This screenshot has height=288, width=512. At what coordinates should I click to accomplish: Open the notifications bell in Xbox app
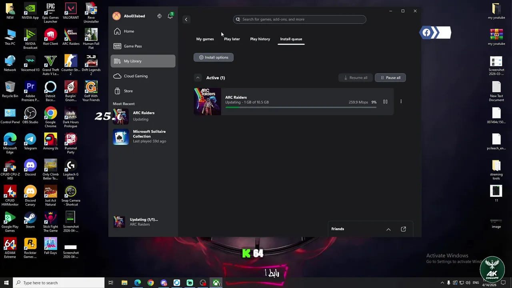(x=170, y=16)
